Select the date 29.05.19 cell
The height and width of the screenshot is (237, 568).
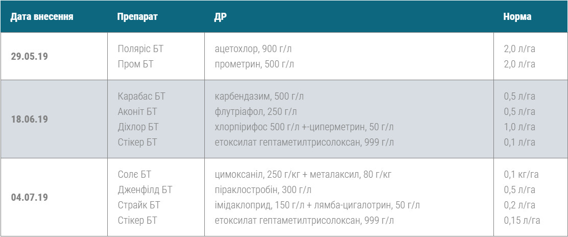coord(30,57)
